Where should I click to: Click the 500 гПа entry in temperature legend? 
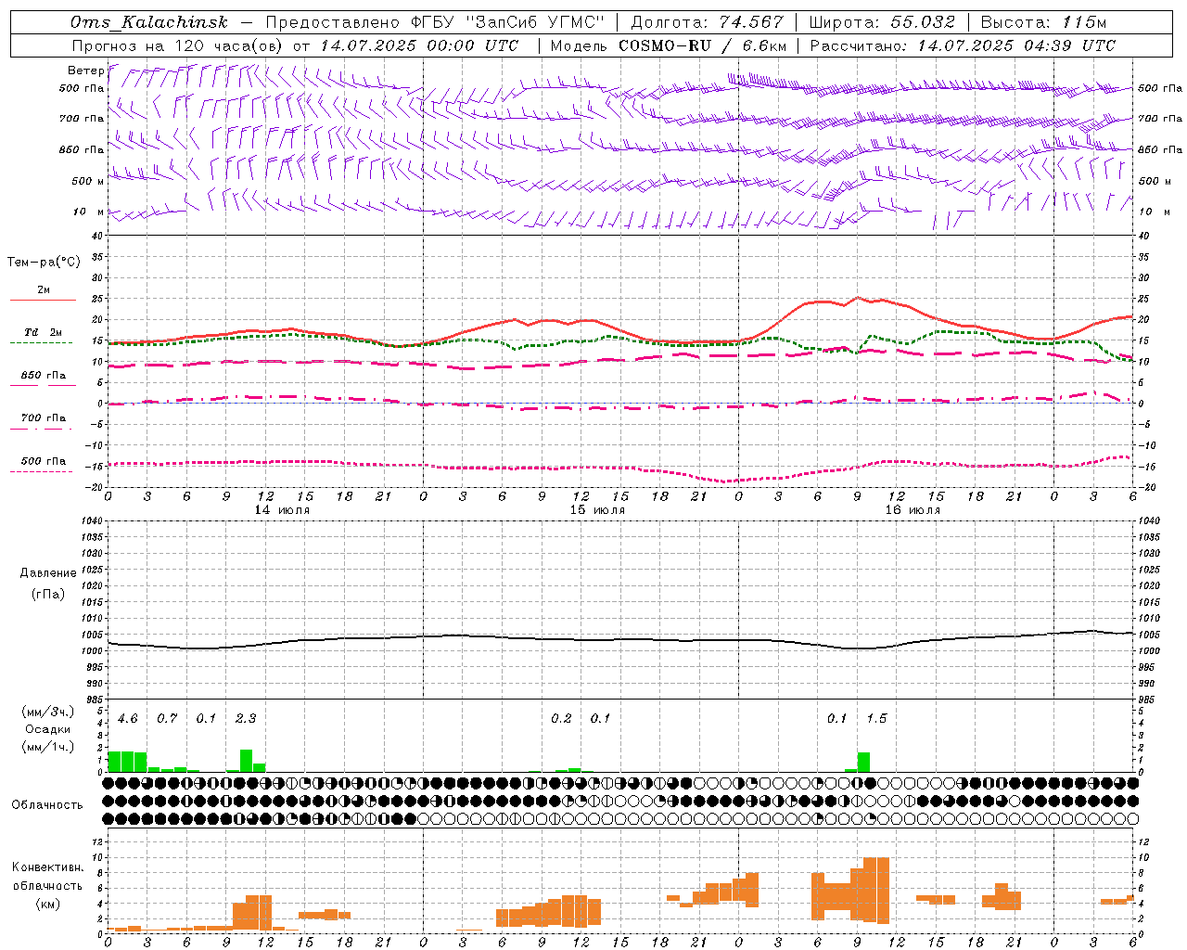click(43, 465)
